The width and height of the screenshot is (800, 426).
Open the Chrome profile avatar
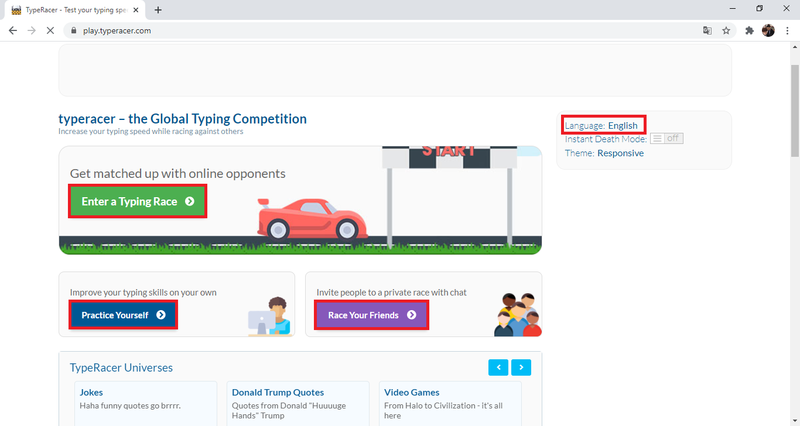coord(768,30)
